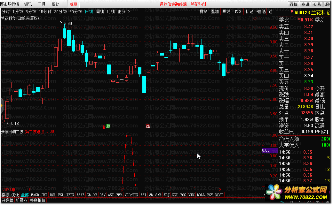This screenshot has width=333, height=205.
Task: Apply the EMV indicator
Action: (x=119, y=195)
